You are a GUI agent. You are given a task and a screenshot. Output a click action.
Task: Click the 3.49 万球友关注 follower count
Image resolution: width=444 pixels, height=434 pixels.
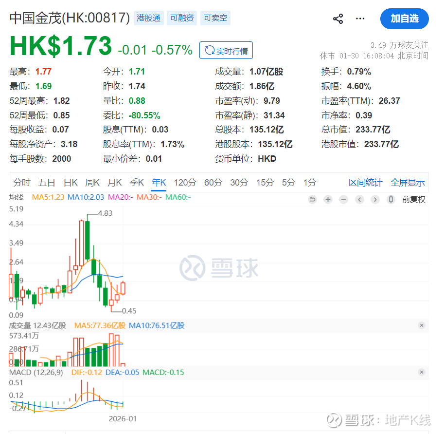tap(399, 45)
